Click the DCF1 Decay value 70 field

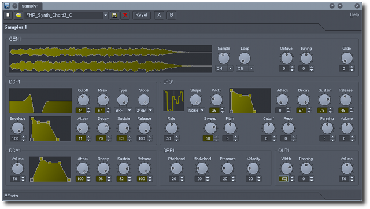point(101,138)
